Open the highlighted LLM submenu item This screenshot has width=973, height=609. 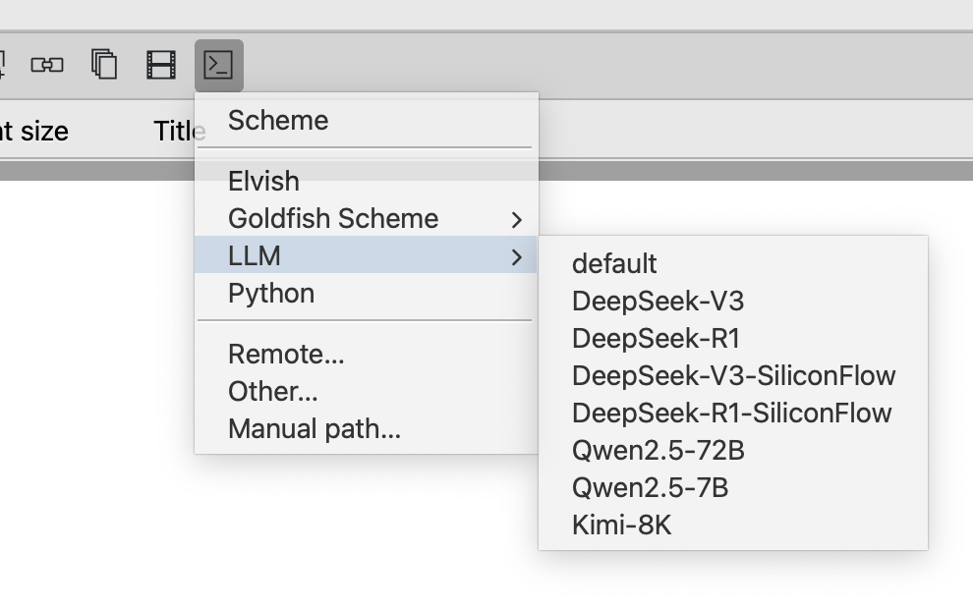point(255,256)
